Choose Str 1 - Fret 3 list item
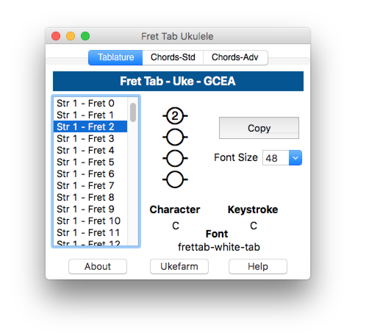This screenshot has width=369, height=333. click(x=86, y=139)
